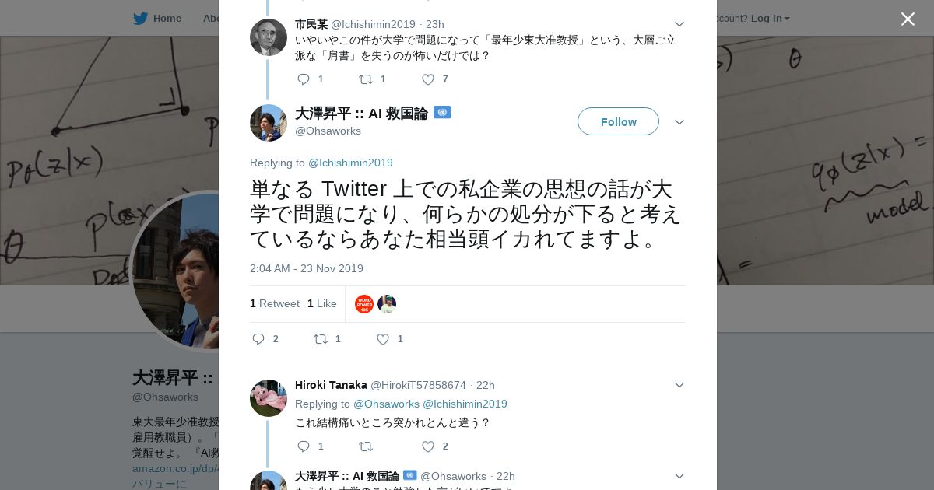Image resolution: width=934 pixels, height=490 pixels.
Task: Like 市民某's tweet with 7 likes
Action: [427, 79]
